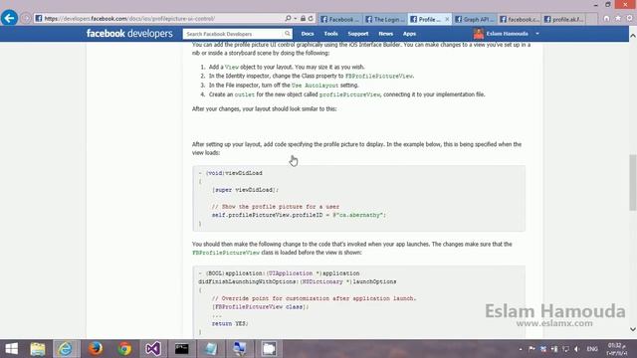637x358 pixels.
Task: Click the taskbar icon with two monitors
Action: tap(240, 349)
